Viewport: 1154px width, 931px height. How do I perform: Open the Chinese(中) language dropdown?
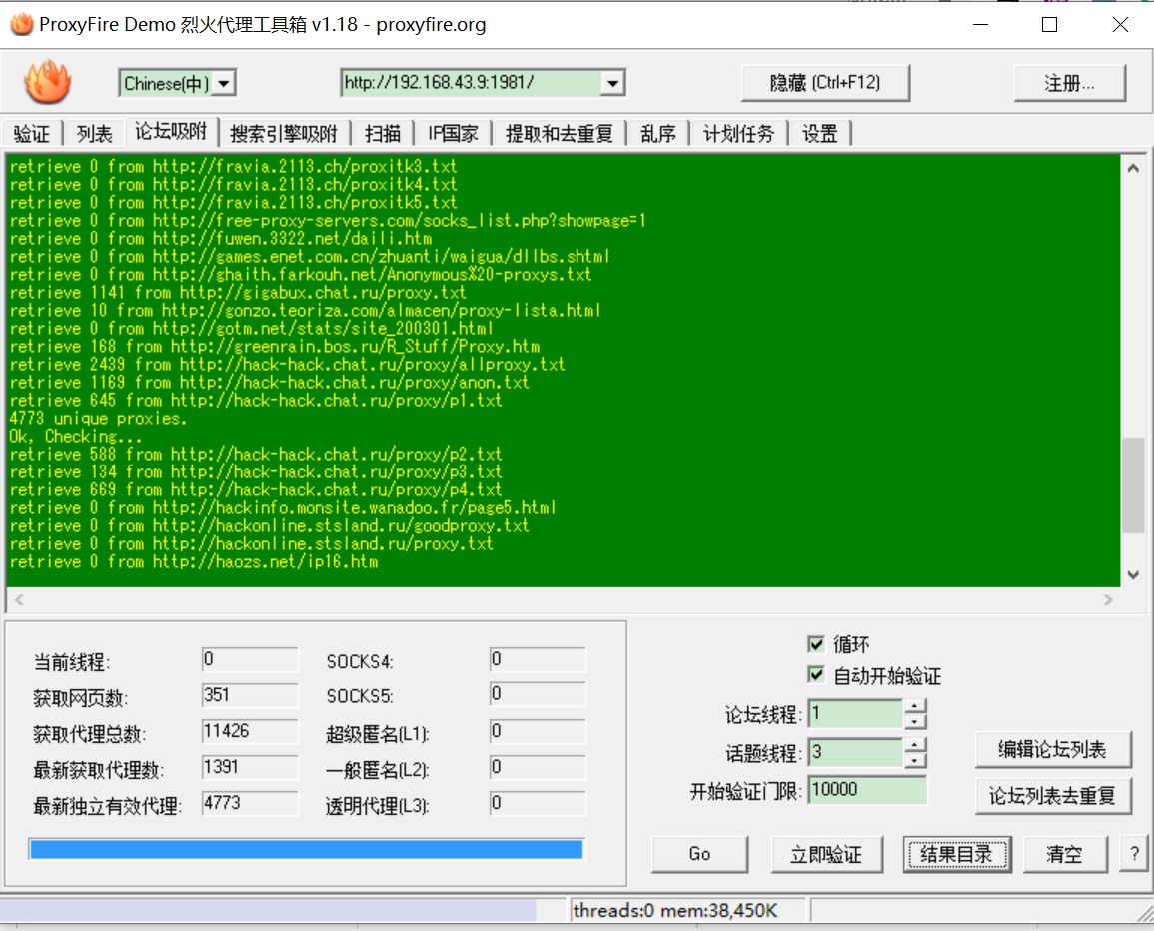225,83
